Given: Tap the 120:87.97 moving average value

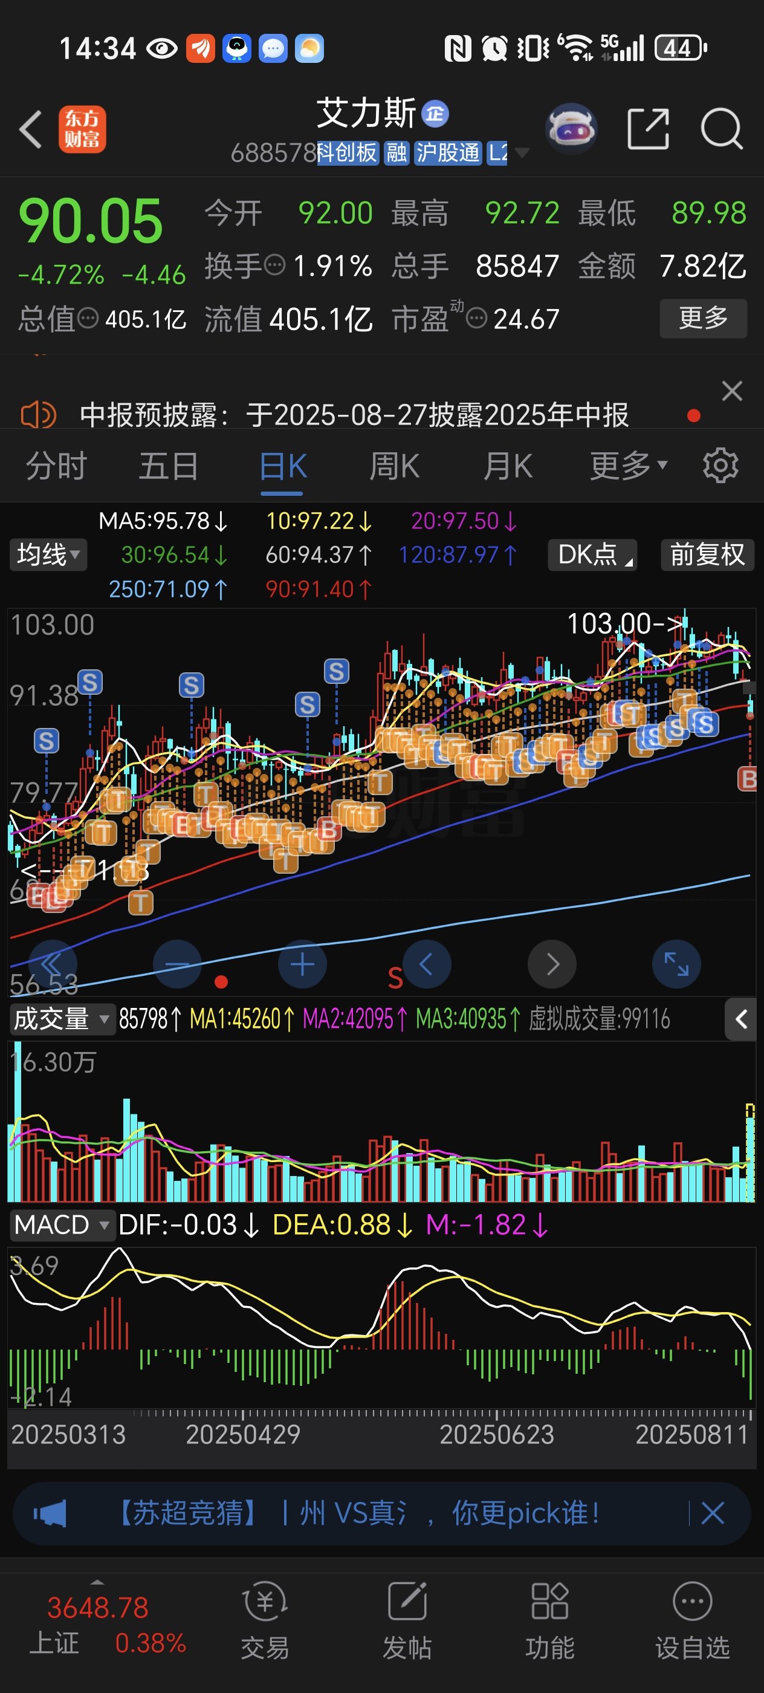Looking at the screenshot, I should 458,554.
